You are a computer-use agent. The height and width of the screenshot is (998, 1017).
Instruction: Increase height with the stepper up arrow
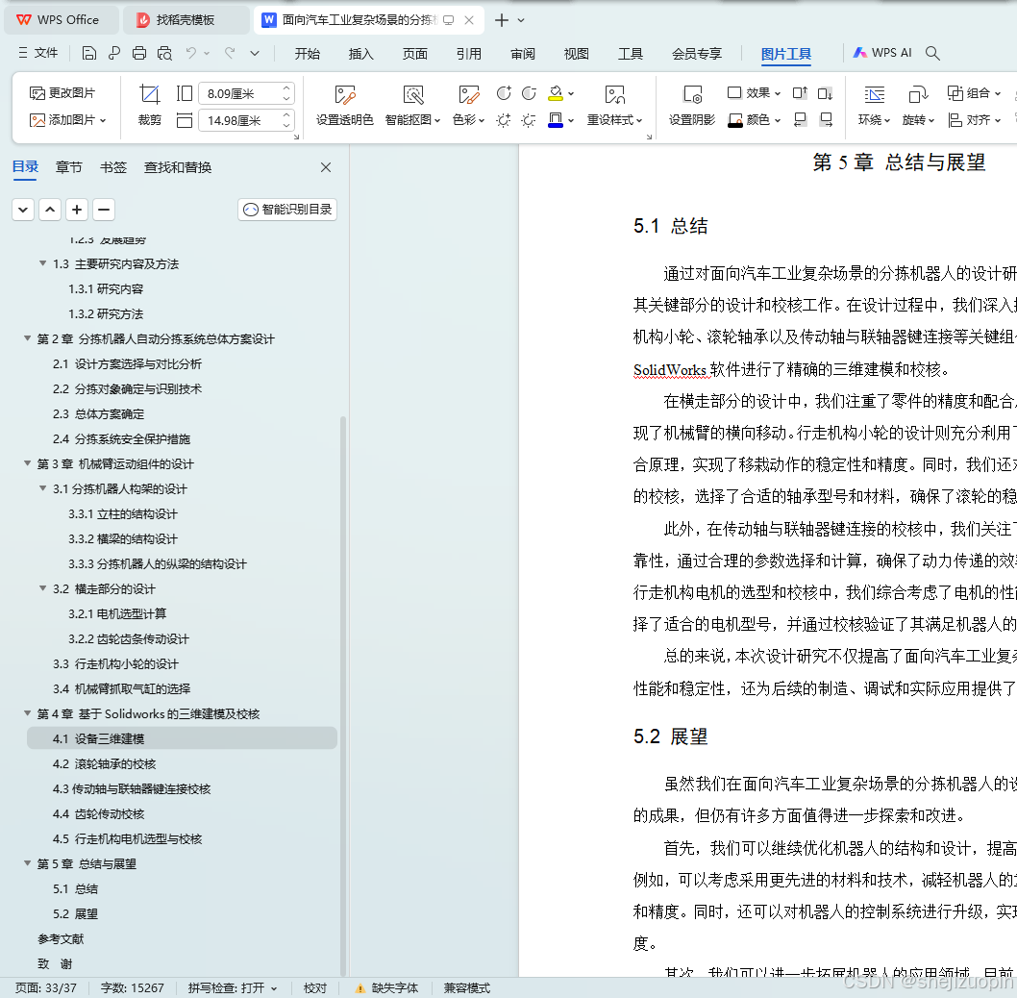[286, 88]
